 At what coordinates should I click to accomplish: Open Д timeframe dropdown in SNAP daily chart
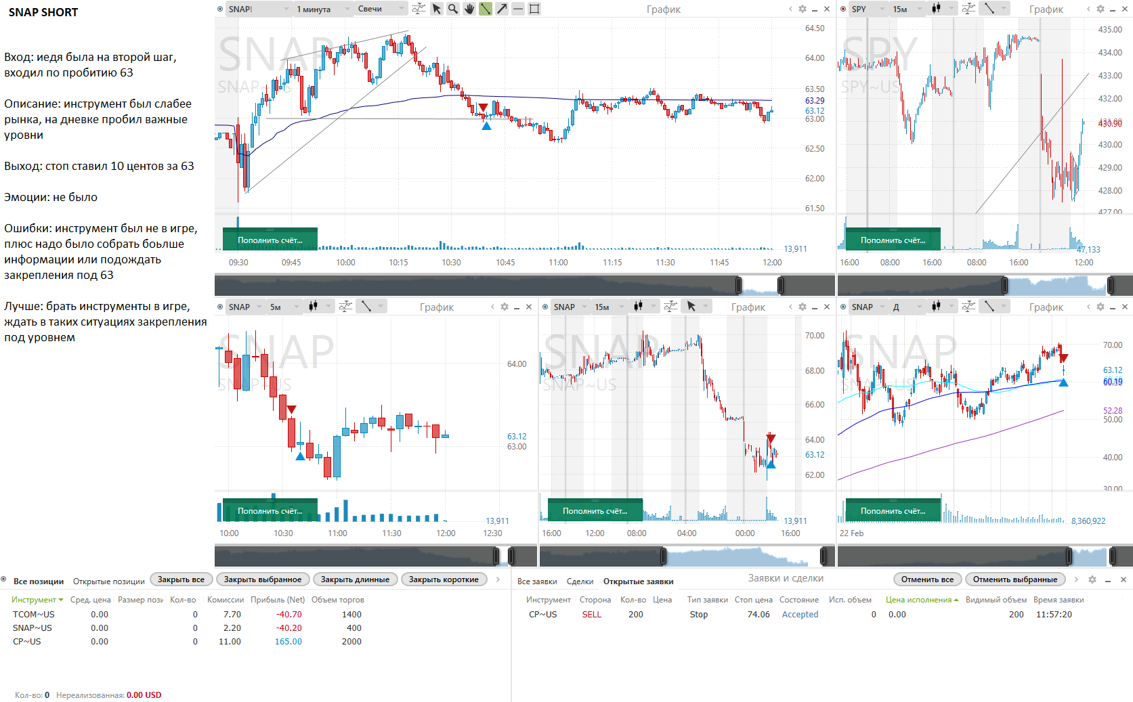907,307
